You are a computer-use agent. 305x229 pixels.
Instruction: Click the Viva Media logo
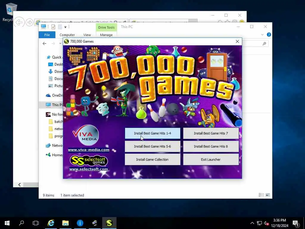coord(86,135)
